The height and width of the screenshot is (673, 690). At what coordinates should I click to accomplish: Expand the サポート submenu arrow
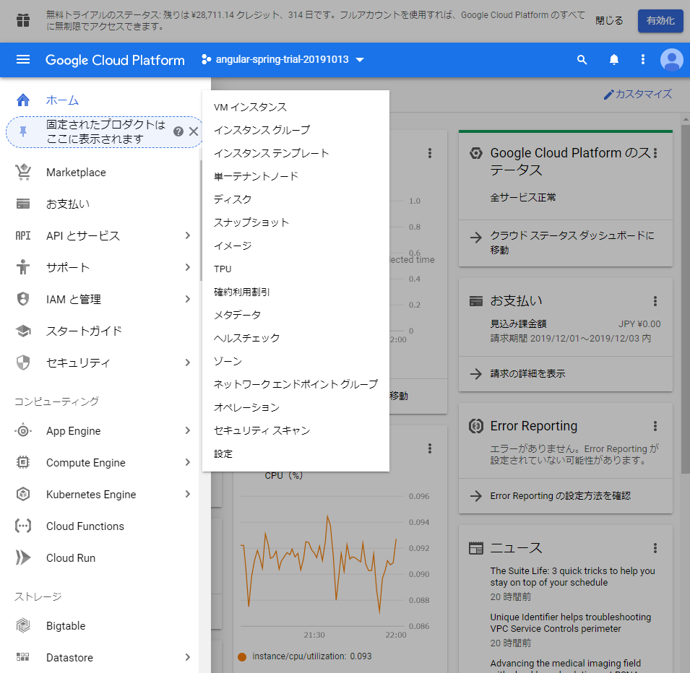[x=187, y=267]
